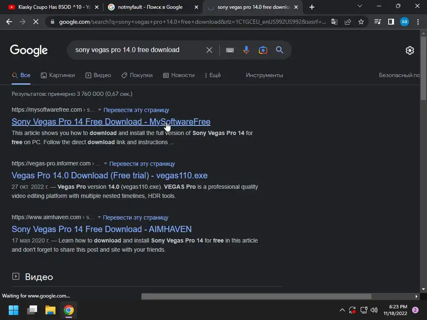This screenshot has width=427, height=320.
Task: Open the notification center badge
Action: (415, 310)
